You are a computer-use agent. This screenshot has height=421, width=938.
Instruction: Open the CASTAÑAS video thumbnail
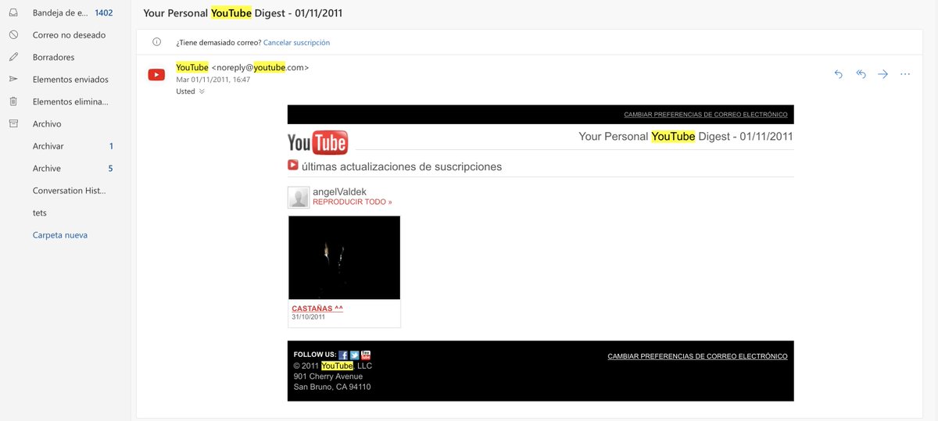pos(344,258)
